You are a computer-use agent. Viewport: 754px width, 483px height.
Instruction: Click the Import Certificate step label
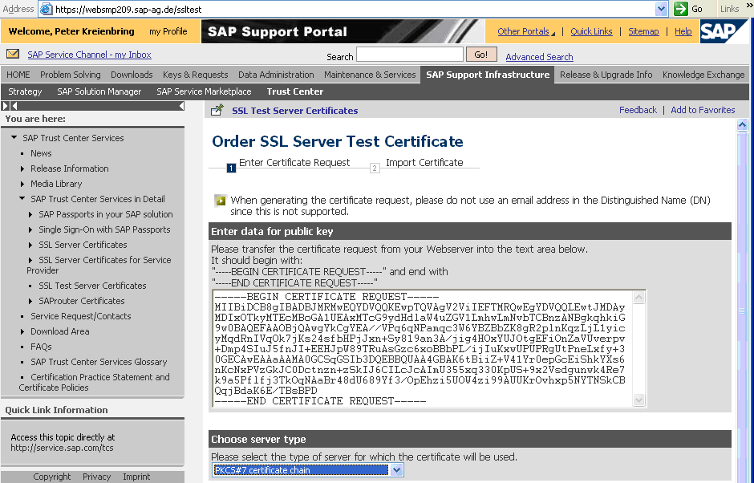coord(424,162)
